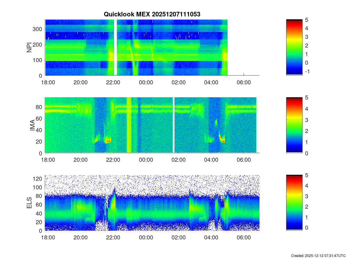This screenshot has width=346, height=259.
Task: Click the 06:00 tick on NPI time axis
Action: point(244,83)
